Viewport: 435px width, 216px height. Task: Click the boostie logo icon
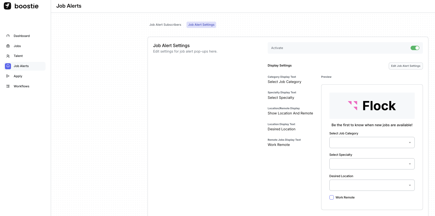pyautogui.click(x=7, y=6)
